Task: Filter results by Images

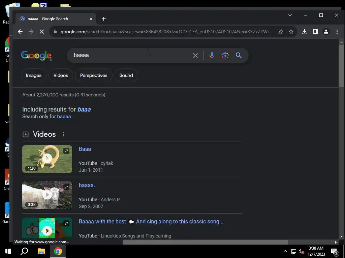Action: (34, 75)
